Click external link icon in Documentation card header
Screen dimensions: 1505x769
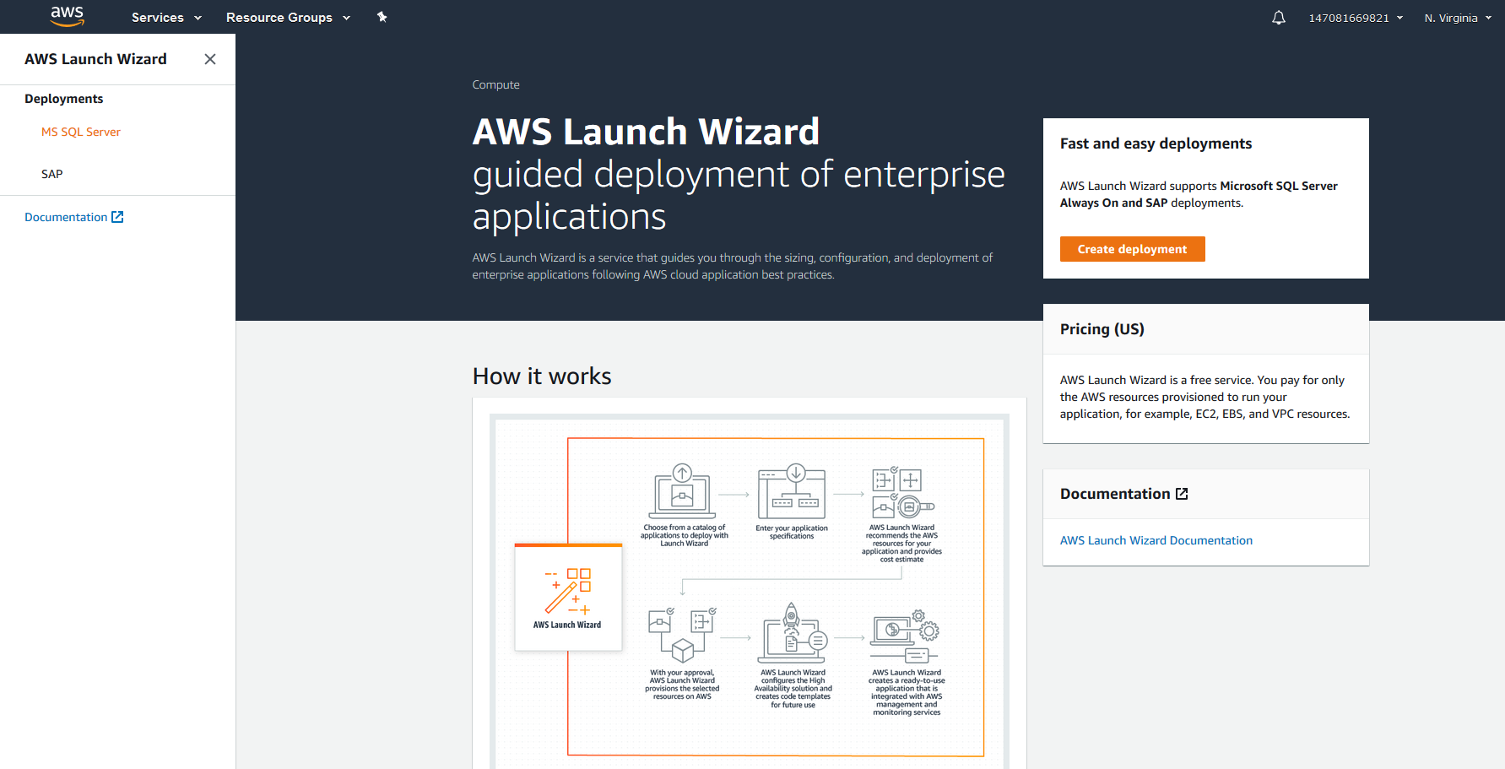1182,494
